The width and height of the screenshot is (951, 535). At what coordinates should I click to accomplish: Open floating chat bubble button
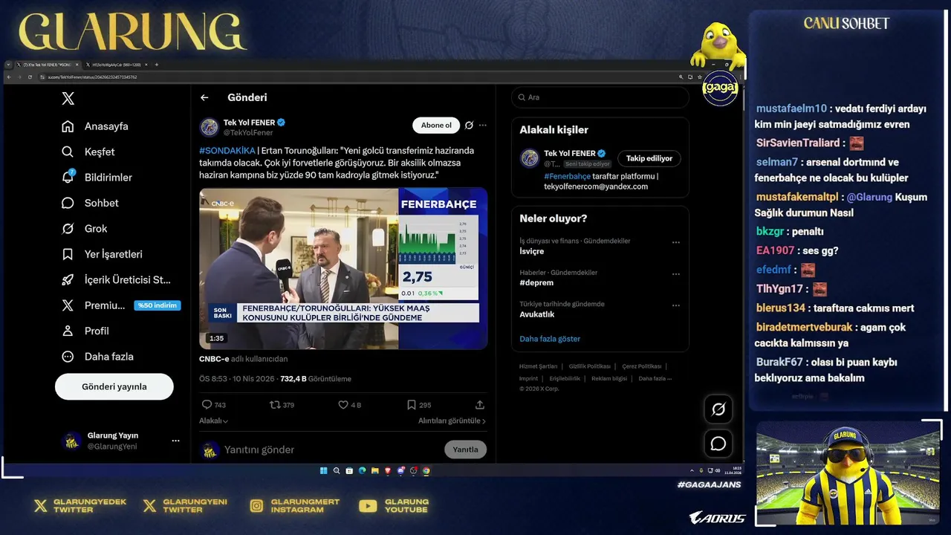point(718,444)
